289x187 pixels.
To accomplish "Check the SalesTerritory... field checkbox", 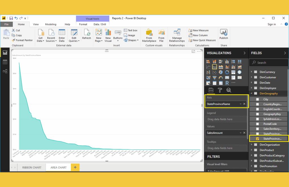I will tap(257, 129).
